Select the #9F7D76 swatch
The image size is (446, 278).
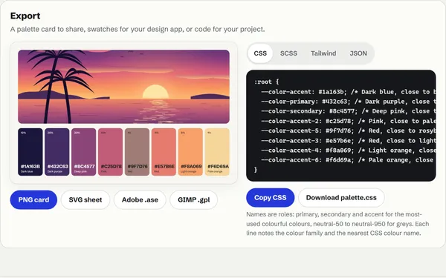tap(137, 152)
